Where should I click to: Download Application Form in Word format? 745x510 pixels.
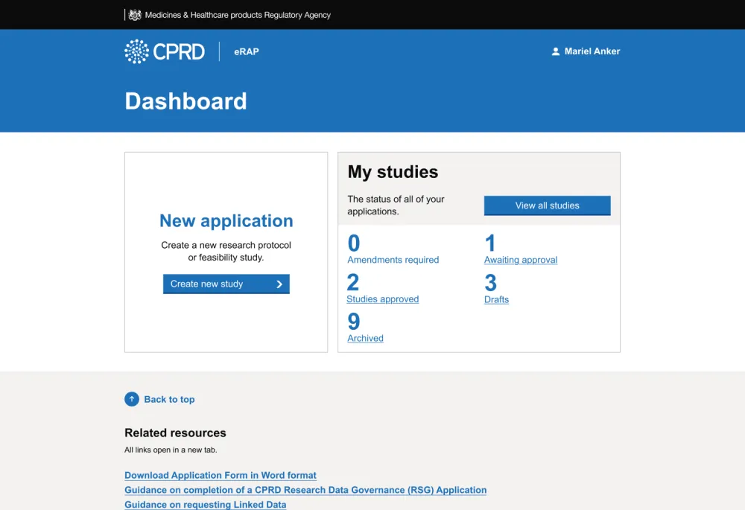click(220, 475)
